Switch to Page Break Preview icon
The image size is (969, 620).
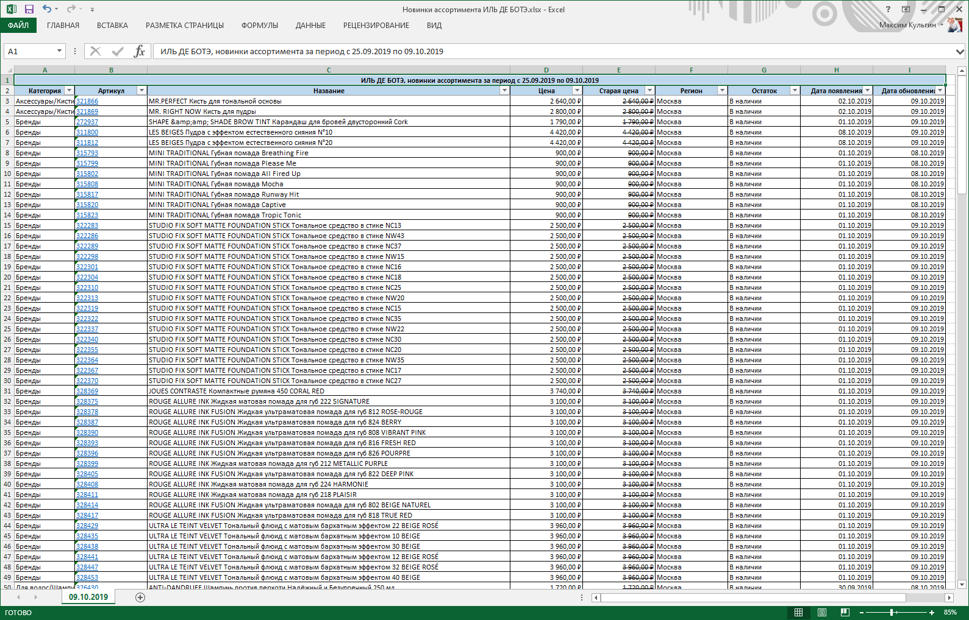click(x=845, y=612)
